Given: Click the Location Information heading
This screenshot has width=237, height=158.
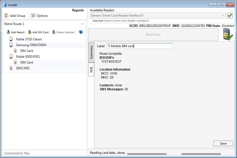Looking at the screenshot, I should tap(115, 70).
